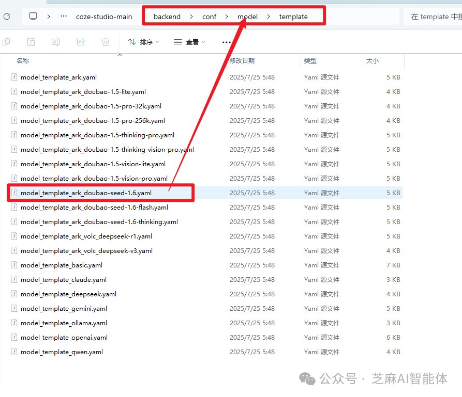Viewport: 462px width, 397px height.
Task: Go to coze-studio-main breadcrumb folder
Action: (104, 17)
